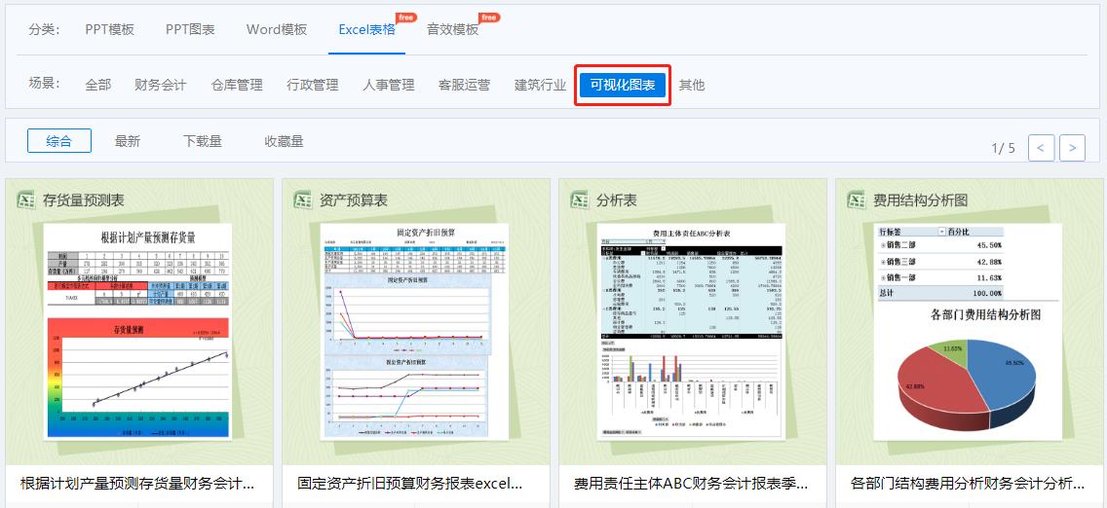Image resolution: width=1107 pixels, height=508 pixels.
Task: Click the Excel icon beside 存货量预测表
Action: pos(26,200)
